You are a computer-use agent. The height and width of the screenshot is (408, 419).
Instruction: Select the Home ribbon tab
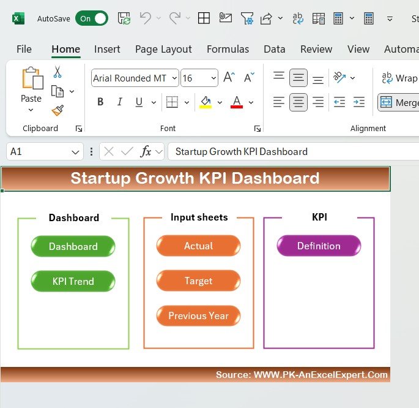(x=65, y=49)
